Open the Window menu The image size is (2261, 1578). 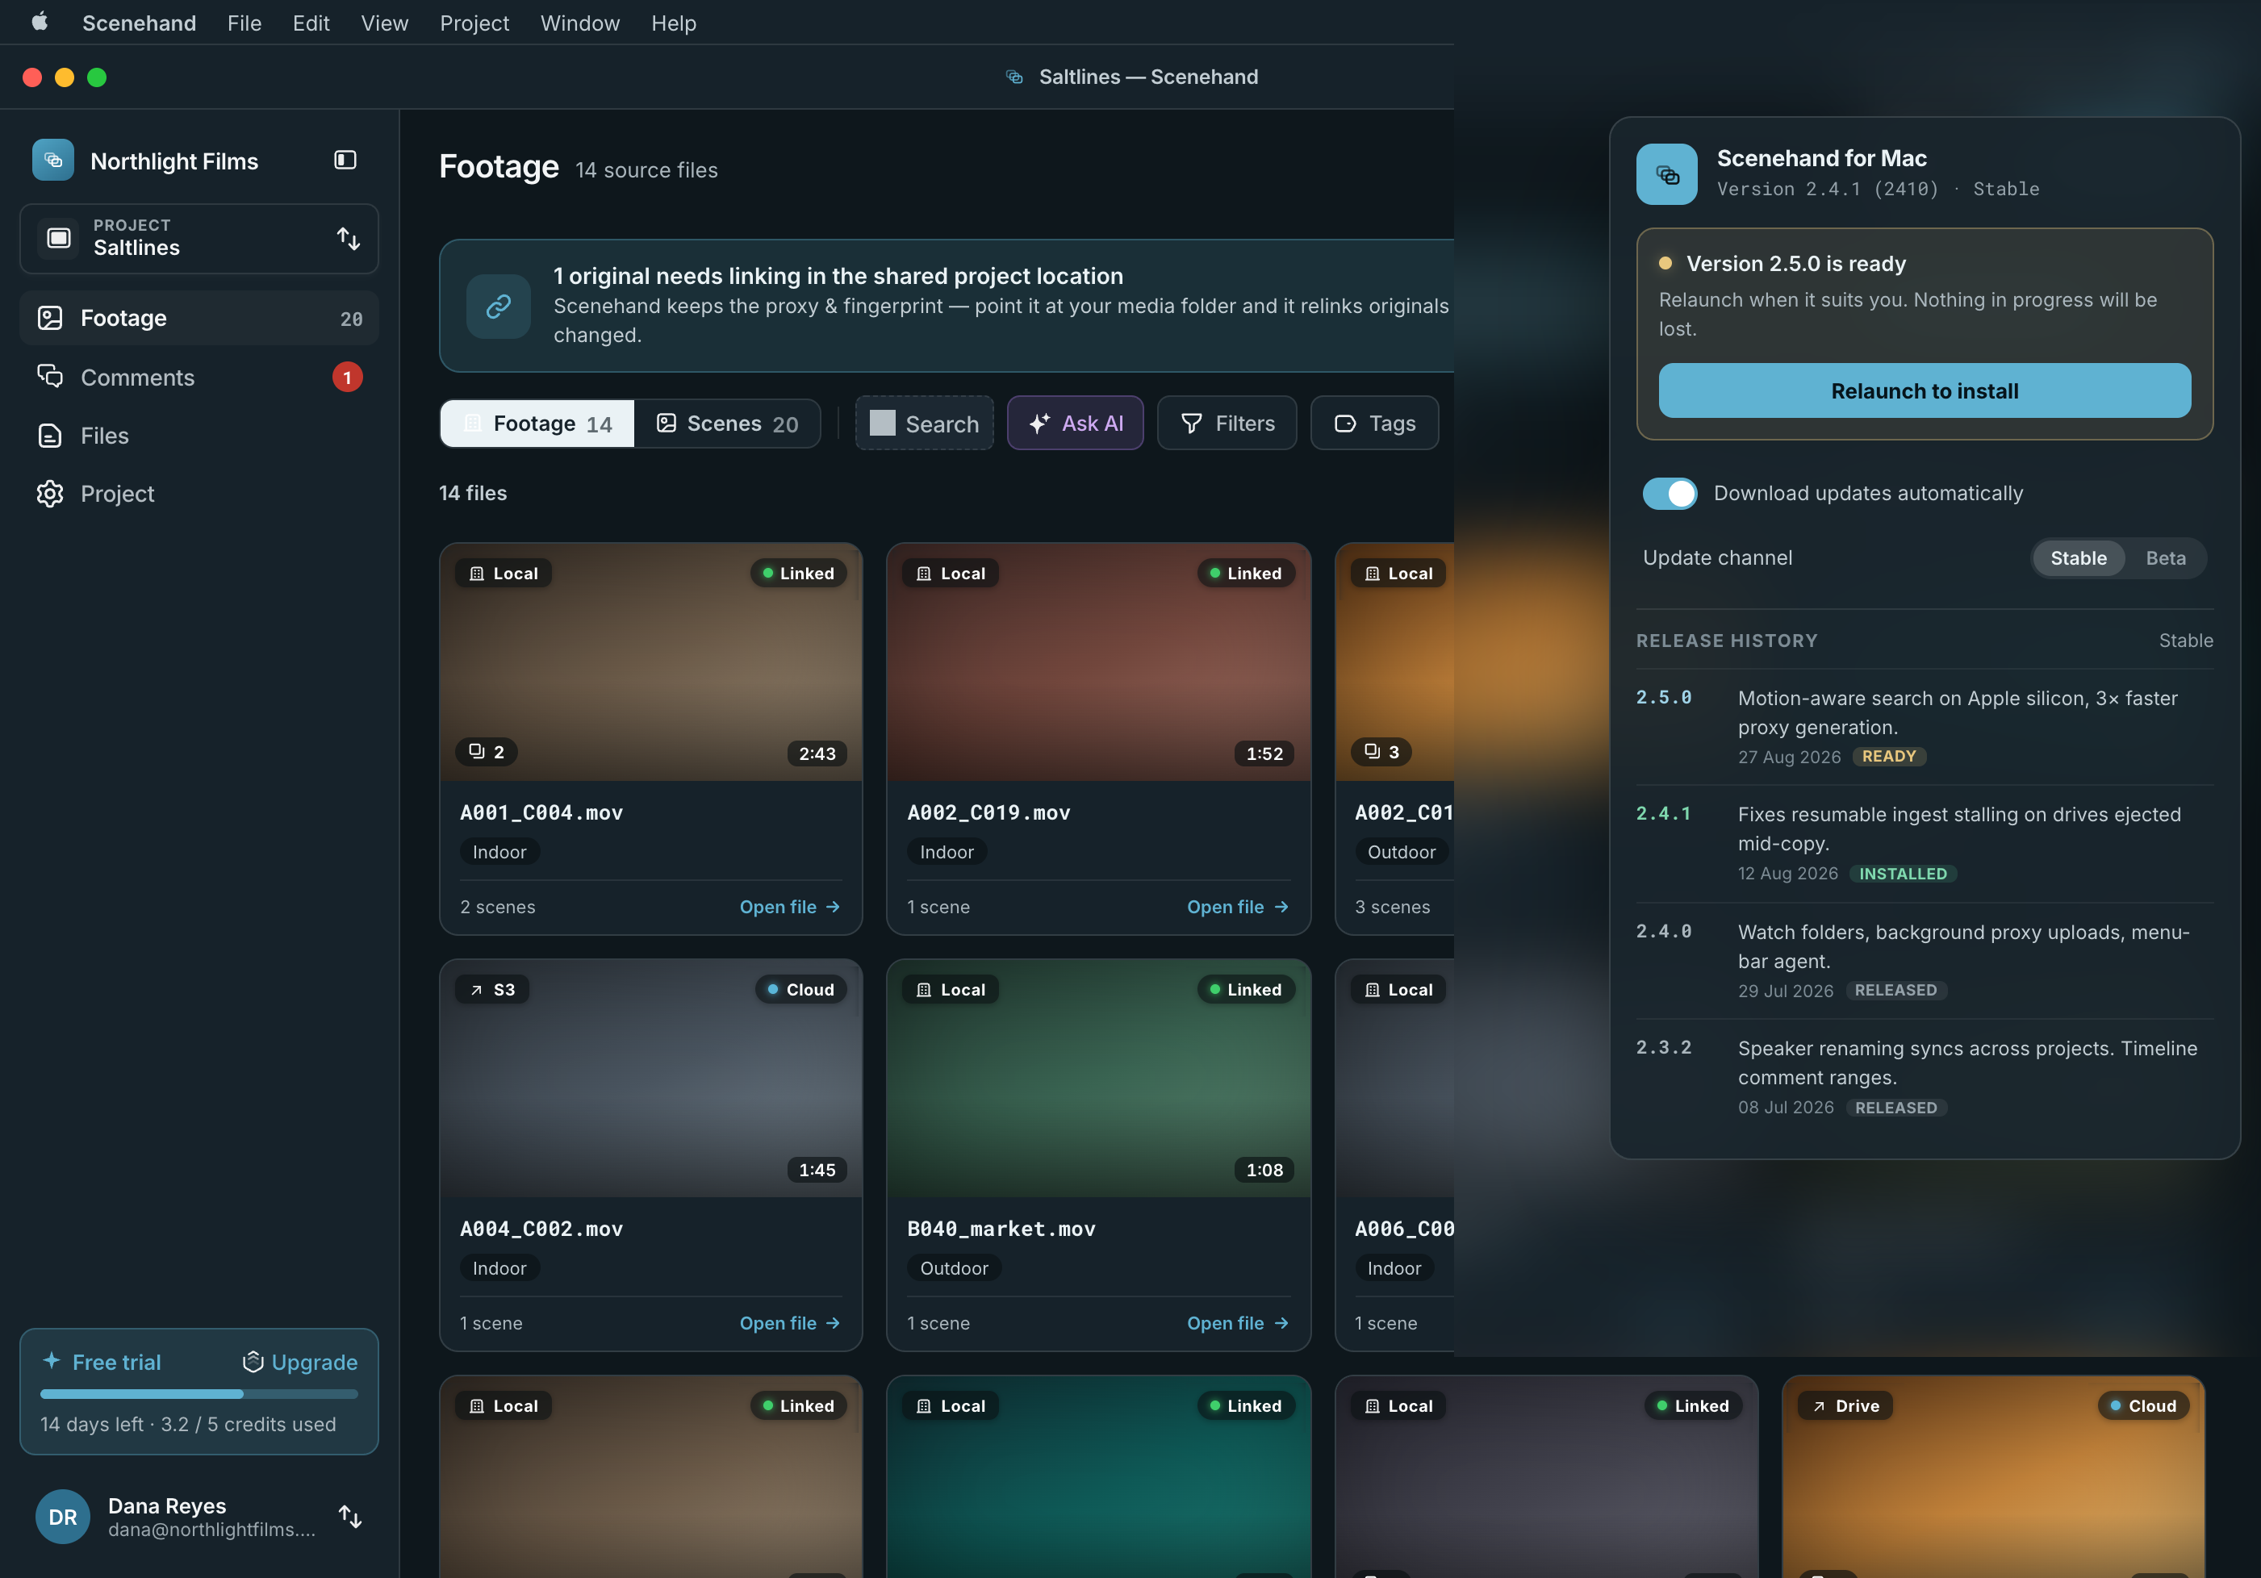point(580,23)
